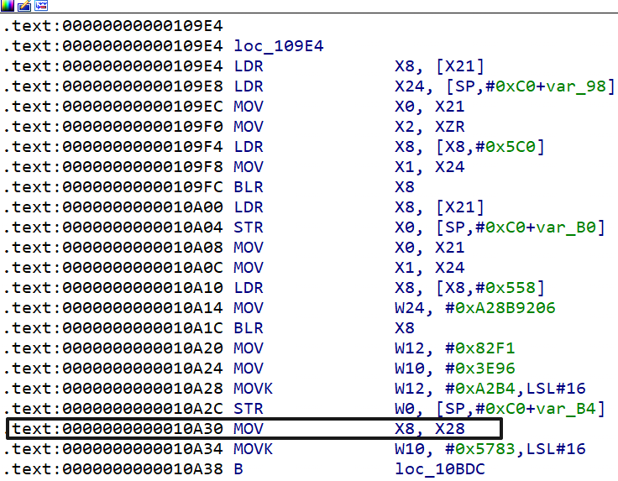Click the graph flow grouping icon
Viewport: 618px width, 481px height.
point(41,5)
